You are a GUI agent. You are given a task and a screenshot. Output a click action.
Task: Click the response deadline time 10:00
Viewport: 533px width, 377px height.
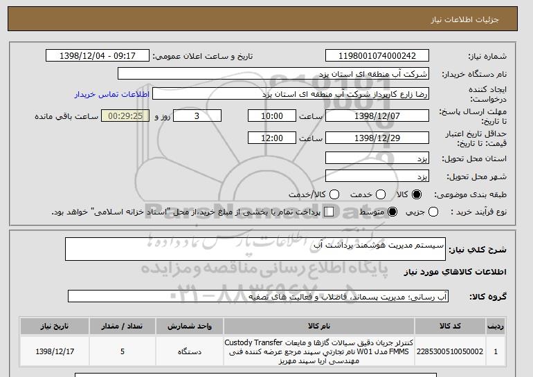click(x=272, y=116)
